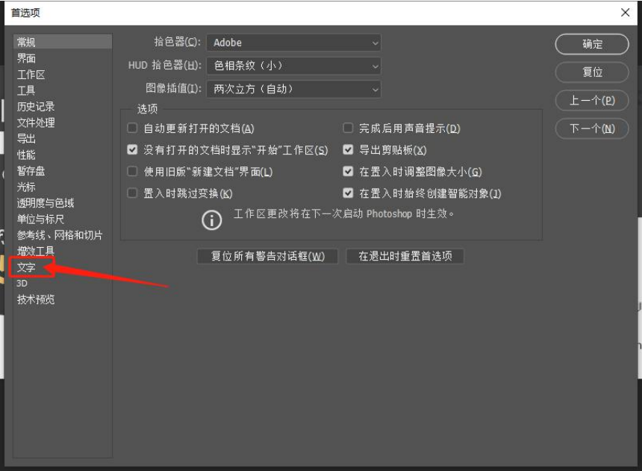Click the Previous preferences page button

(591, 99)
